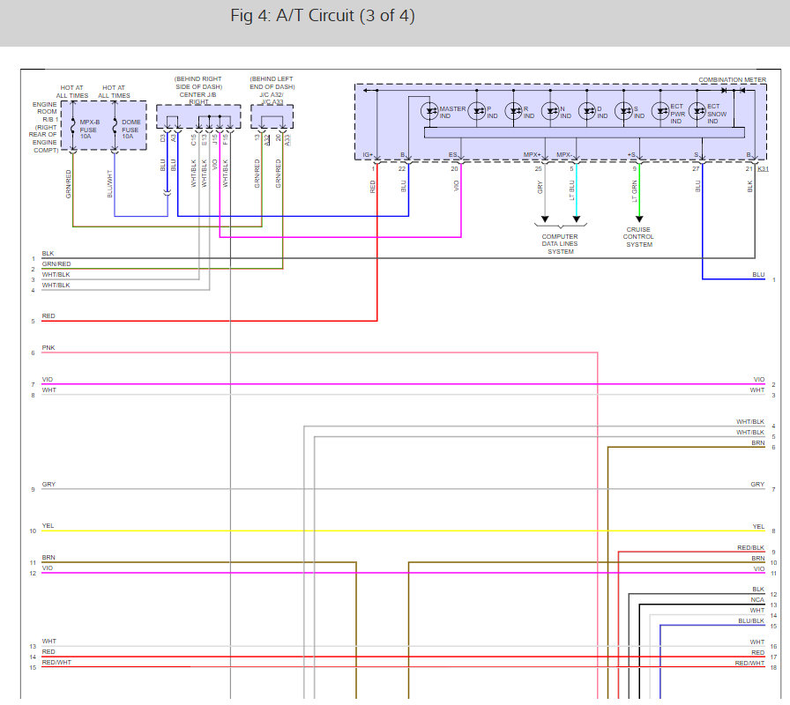
Task: Click the figure title "Fig 4: A/T Circuit (3 of 4)"
Action: tap(323, 16)
